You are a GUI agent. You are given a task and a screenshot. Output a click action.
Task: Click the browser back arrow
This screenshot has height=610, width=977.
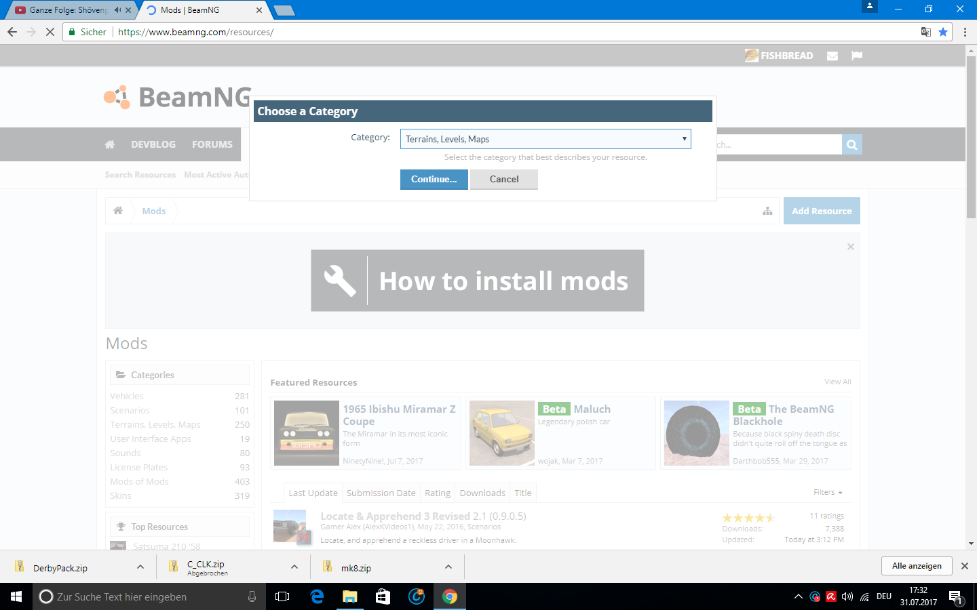[x=12, y=32]
